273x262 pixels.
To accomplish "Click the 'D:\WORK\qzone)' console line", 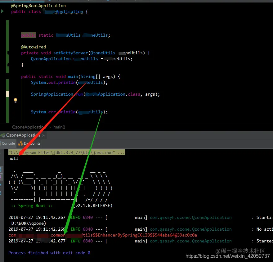I will (29, 223).
